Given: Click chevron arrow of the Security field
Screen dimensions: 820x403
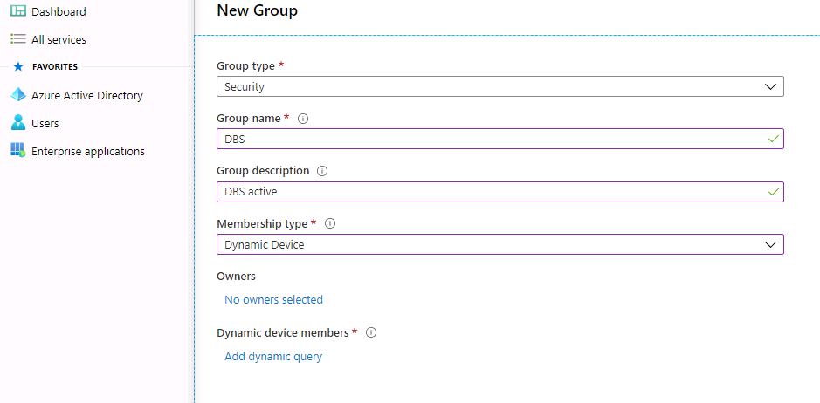Looking at the screenshot, I should click(x=770, y=86).
